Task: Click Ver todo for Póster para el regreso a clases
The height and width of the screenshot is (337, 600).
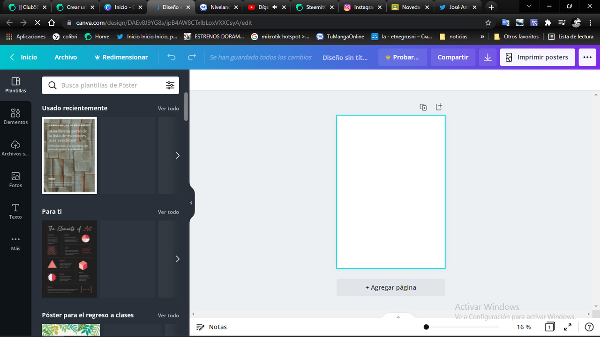Action: pos(168,315)
